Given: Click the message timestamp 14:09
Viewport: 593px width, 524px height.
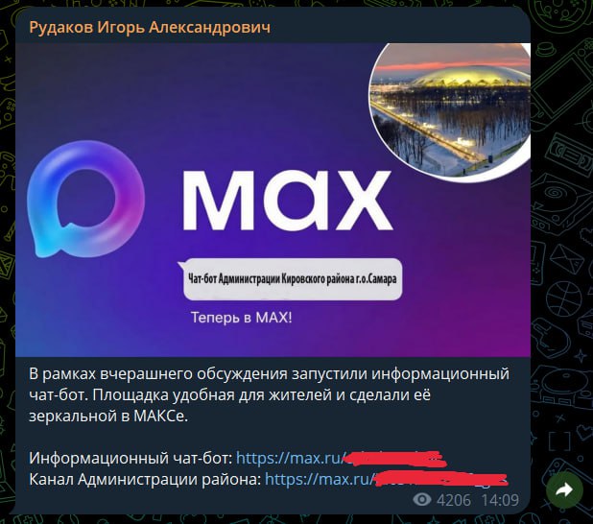Looking at the screenshot, I should point(500,500).
